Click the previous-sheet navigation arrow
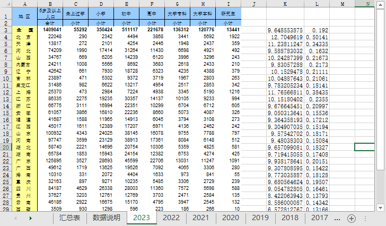 pos(15,218)
